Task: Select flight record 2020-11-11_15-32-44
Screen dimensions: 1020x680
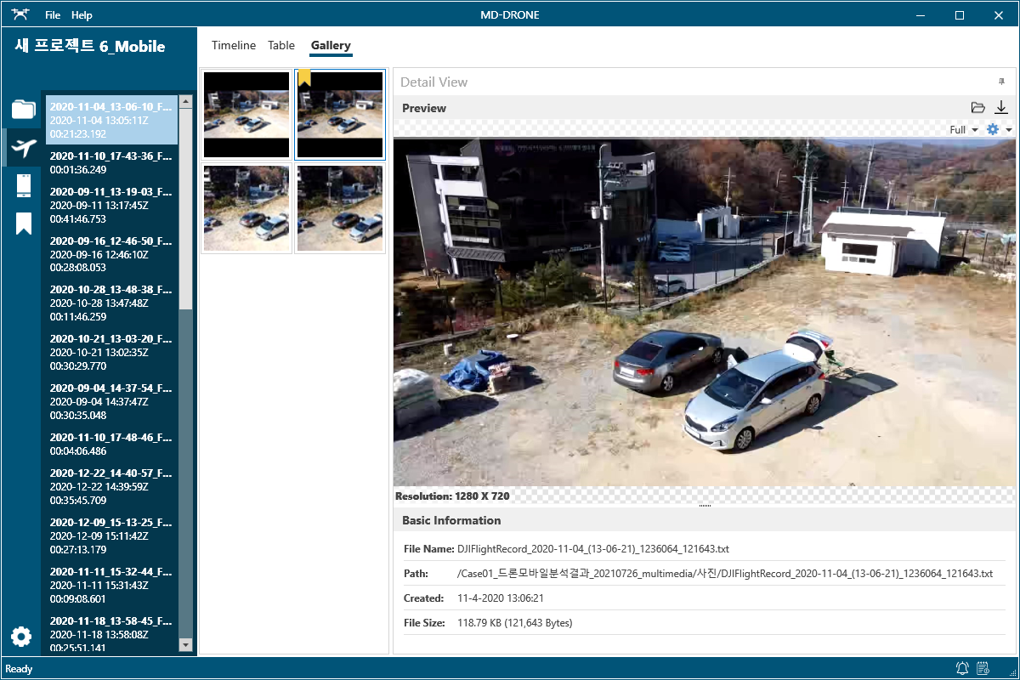Action: click(111, 586)
